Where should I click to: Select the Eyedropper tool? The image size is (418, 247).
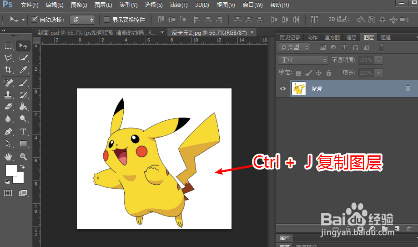23,69
